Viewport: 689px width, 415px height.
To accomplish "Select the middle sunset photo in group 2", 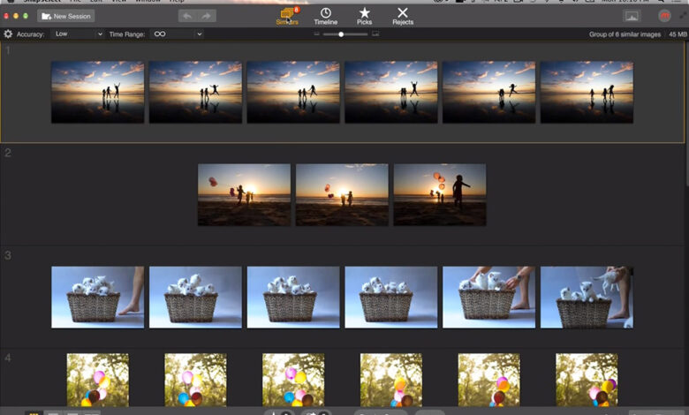I will [342, 195].
